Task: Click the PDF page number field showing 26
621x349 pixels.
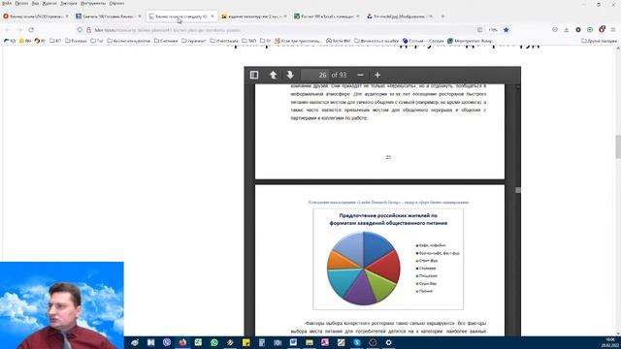Action: 314,75
